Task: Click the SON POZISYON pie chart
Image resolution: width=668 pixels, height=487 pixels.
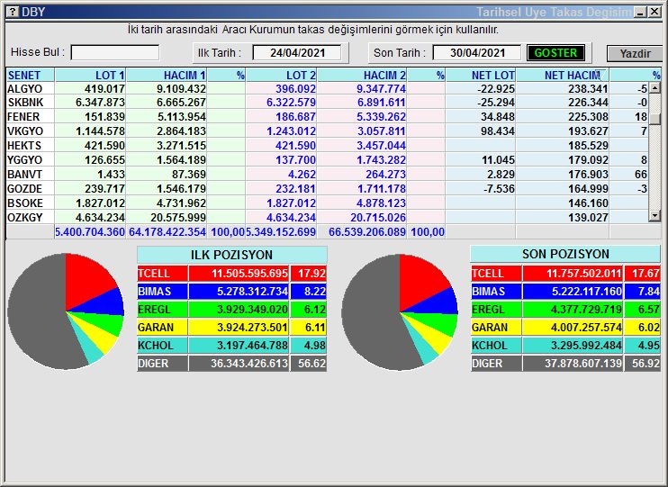Action: pos(400,312)
